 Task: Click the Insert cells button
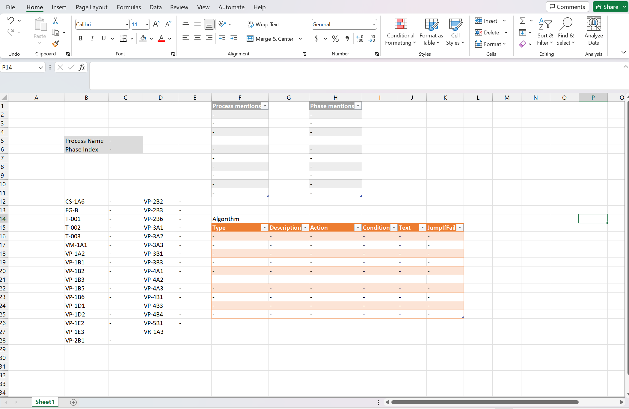tap(486, 21)
